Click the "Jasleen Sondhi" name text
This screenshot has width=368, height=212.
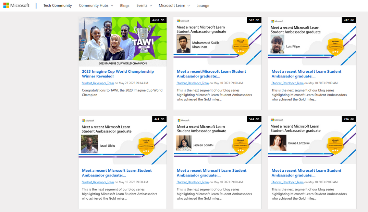pos(203,145)
